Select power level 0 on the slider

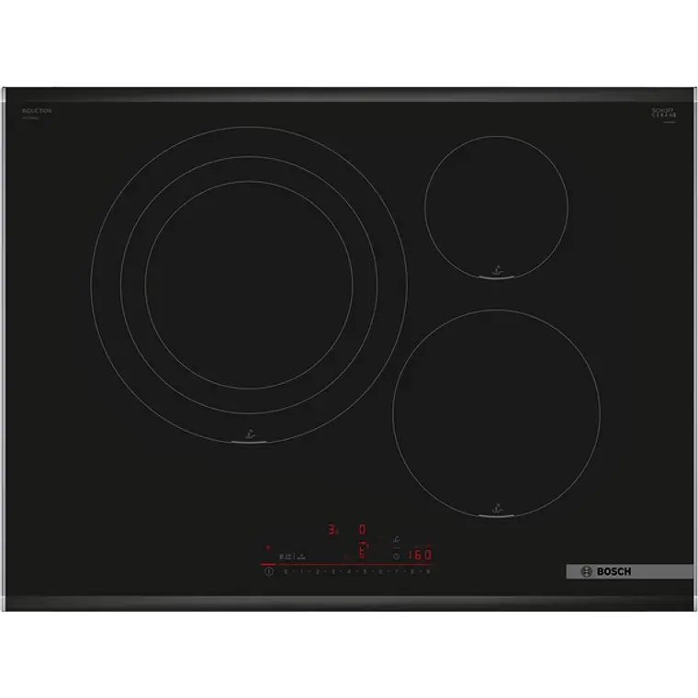point(286,571)
